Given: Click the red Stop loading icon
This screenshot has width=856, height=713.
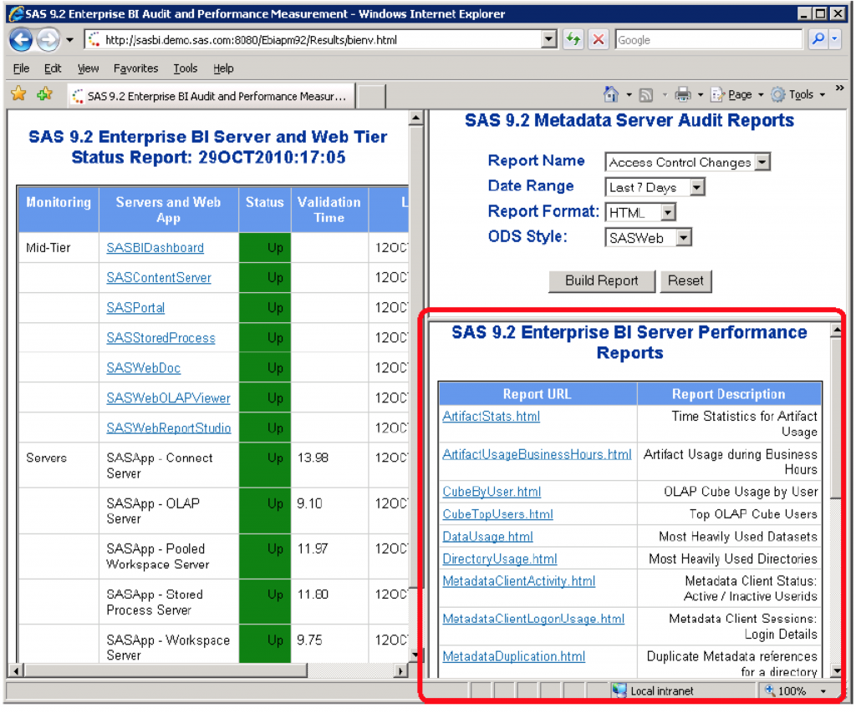Looking at the screenshot, I should 599,39.
